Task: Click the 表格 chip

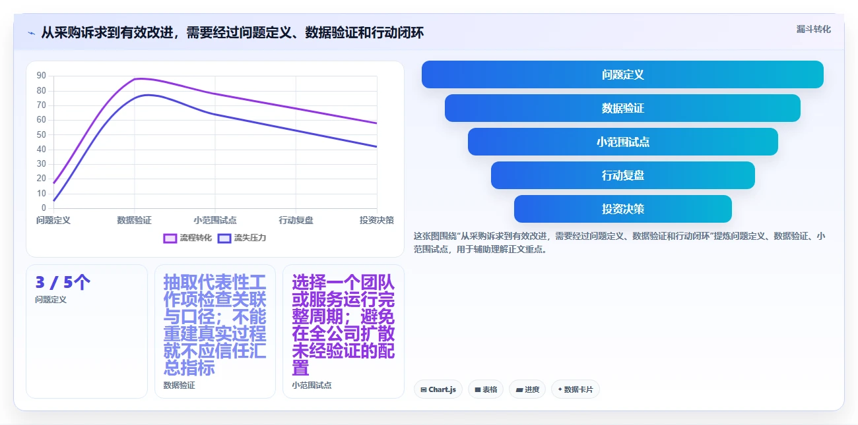Action: pos(486,389)
